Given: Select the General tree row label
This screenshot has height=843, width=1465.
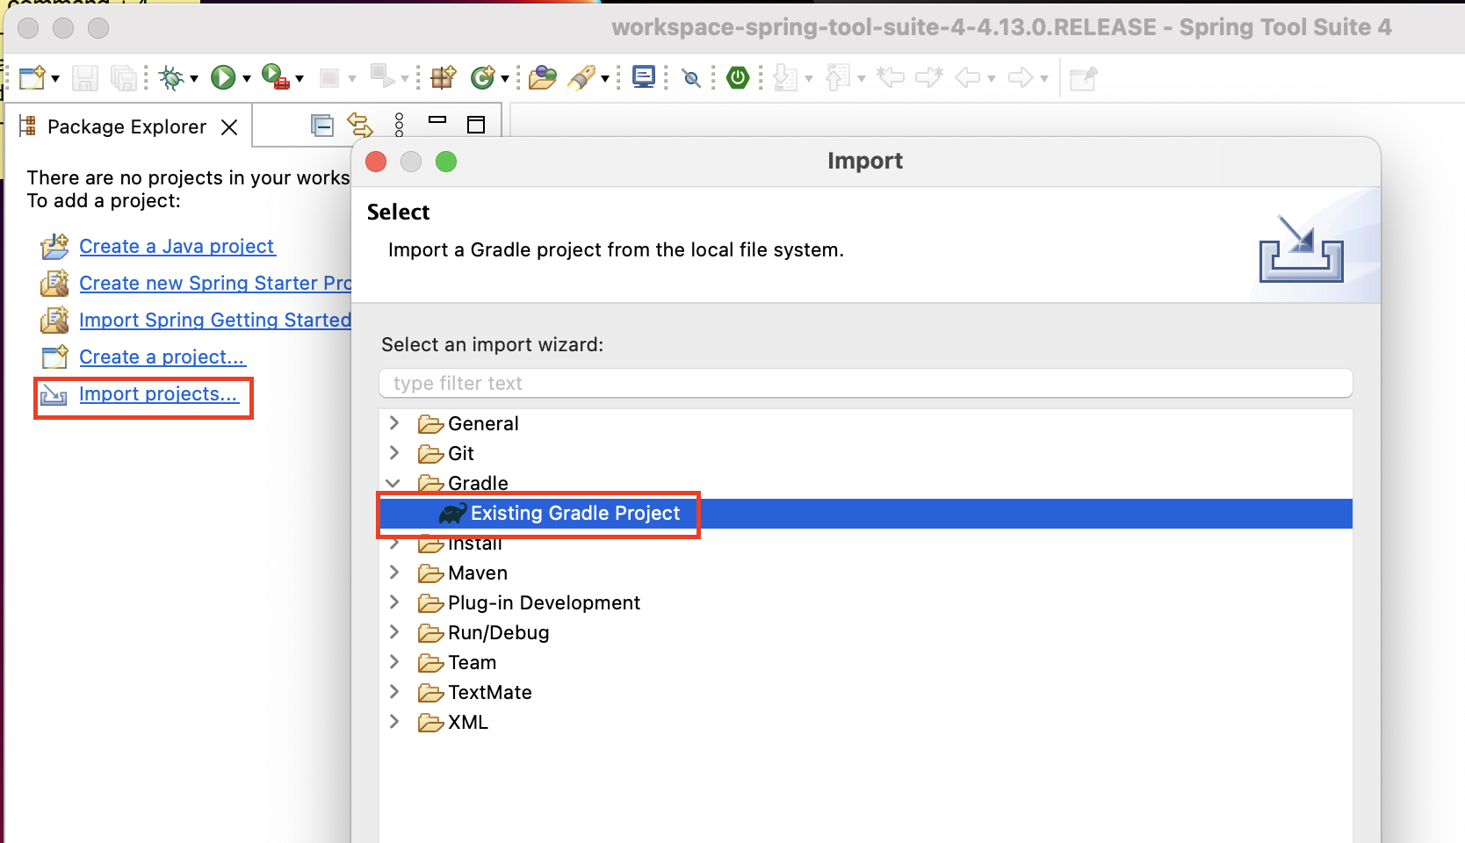Looking at the screenshot, I should click(x=483, y=424).
